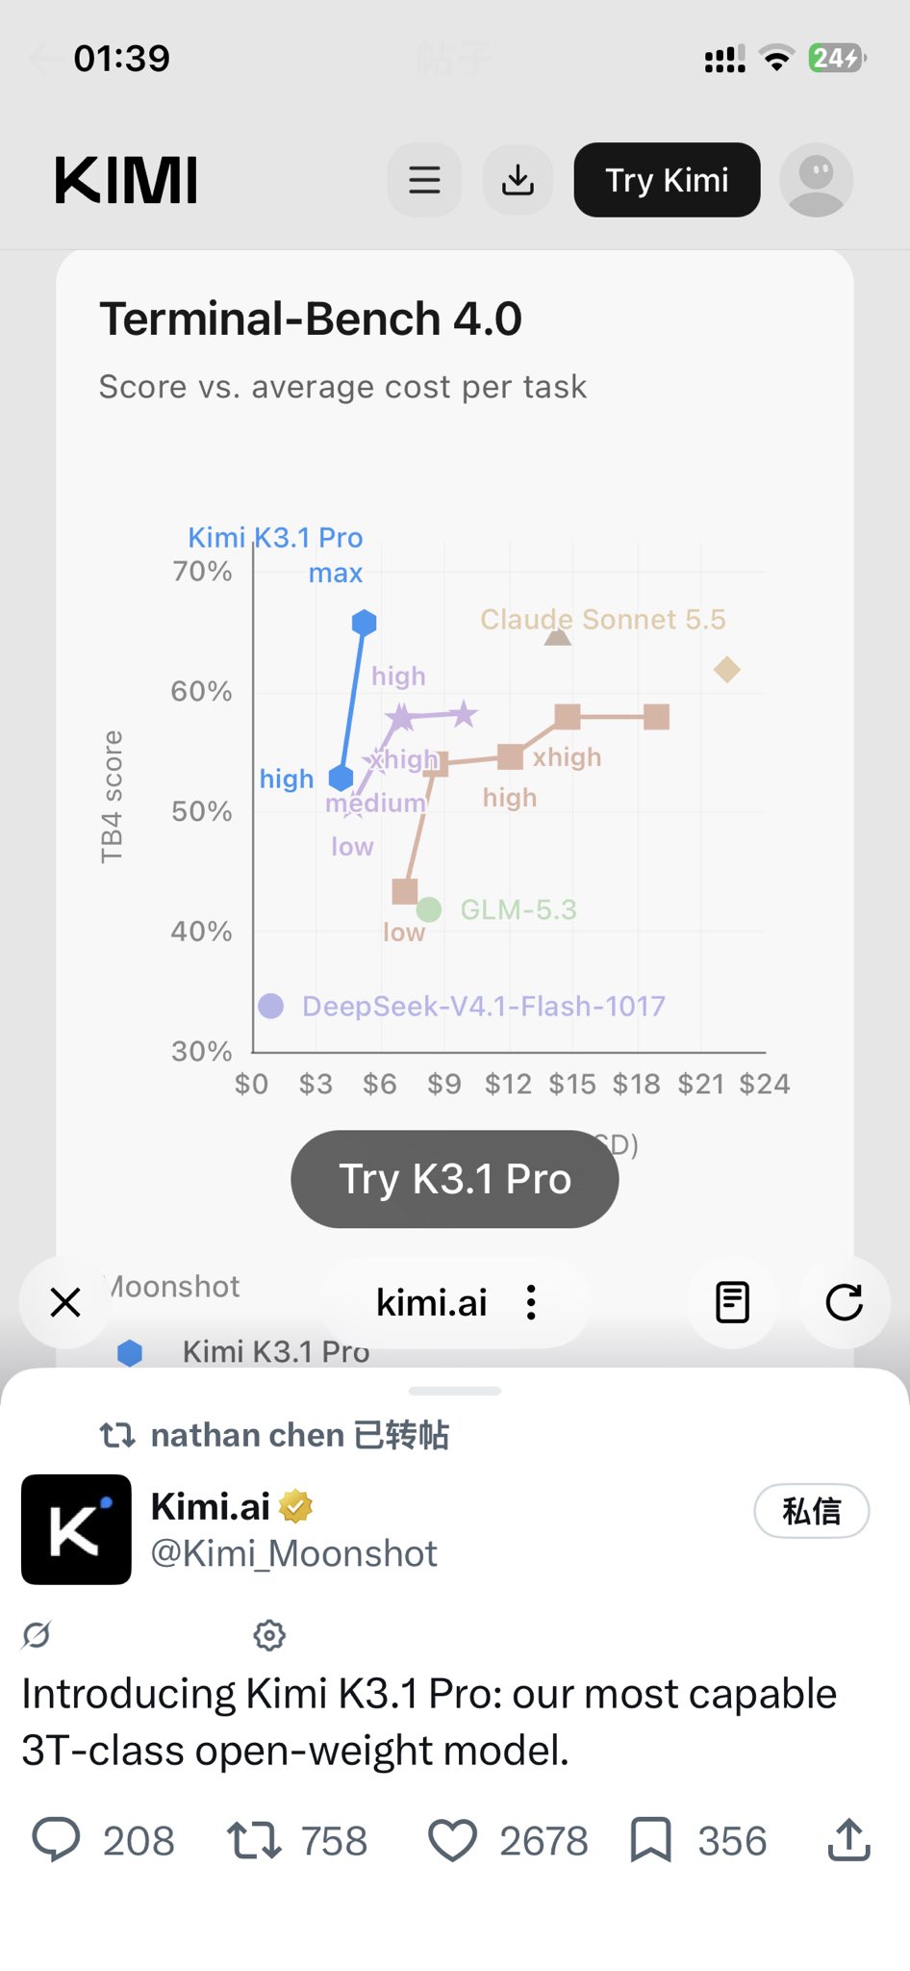Tap the kimi.ai address bar

[x=432, y=1302]
